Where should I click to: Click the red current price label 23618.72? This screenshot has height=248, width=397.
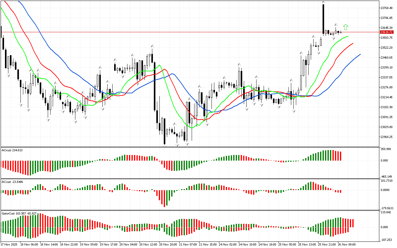(387, 32)
